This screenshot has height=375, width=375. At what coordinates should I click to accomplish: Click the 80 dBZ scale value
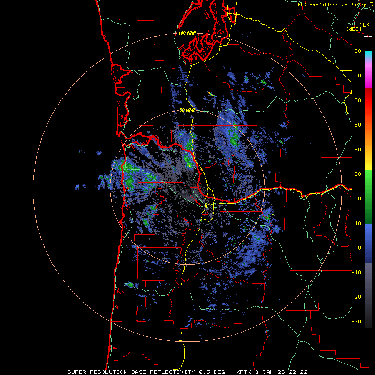(x=358, y=51)
